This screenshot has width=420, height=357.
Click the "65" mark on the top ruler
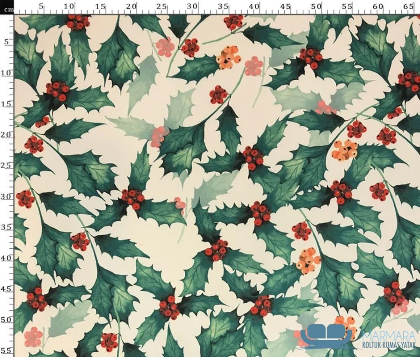408,7
